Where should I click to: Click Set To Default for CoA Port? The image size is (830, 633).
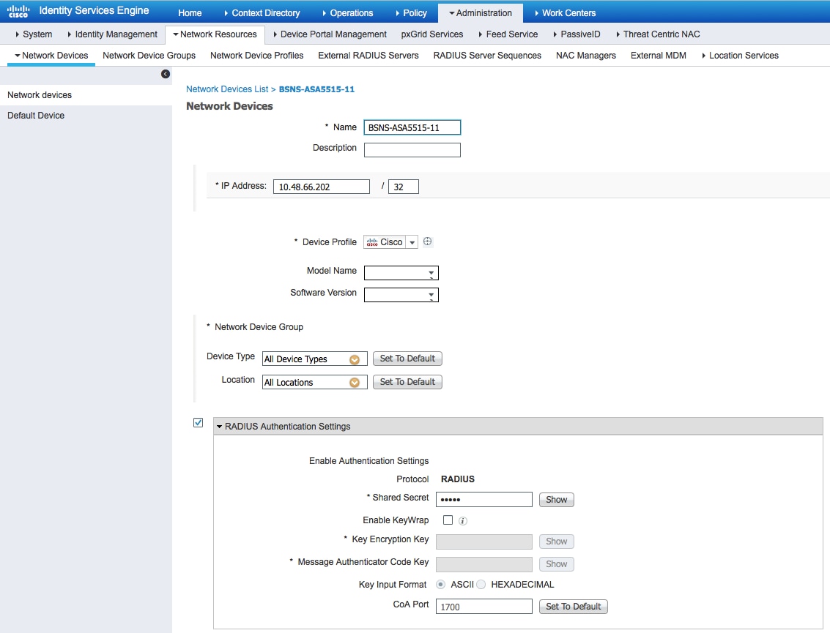click(x=574, y=607)
